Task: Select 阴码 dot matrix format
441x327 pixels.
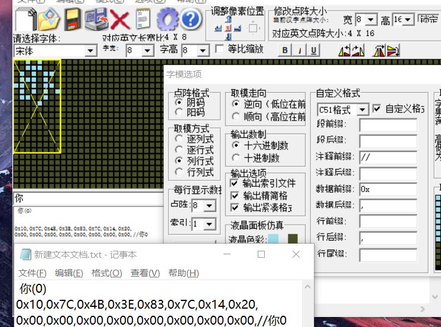Action: (179, 102)
